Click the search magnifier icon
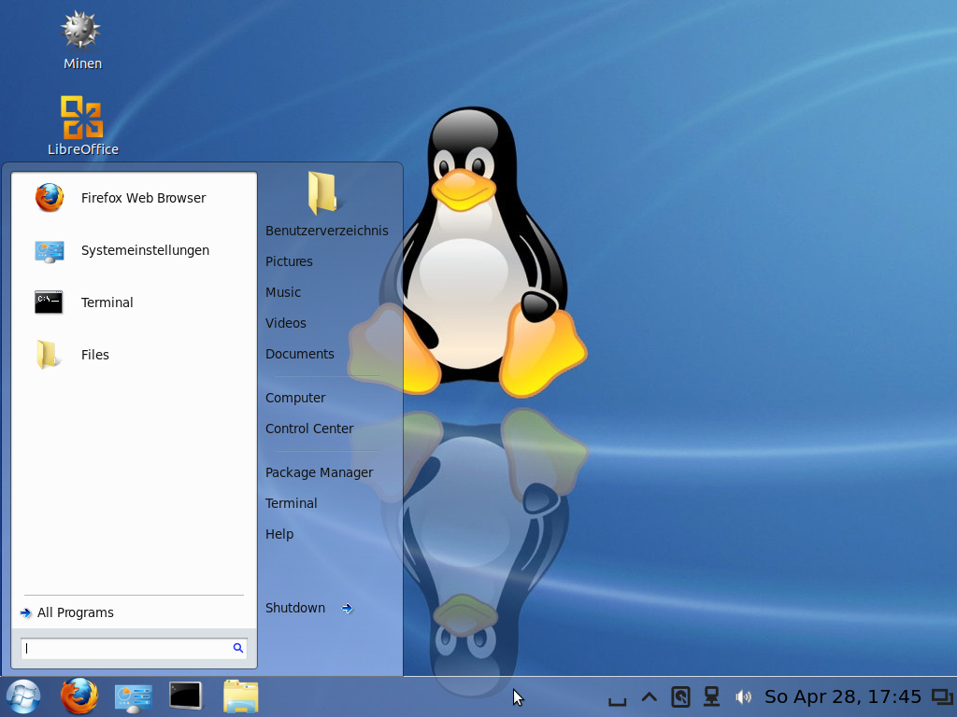The image size is (957, 717). tap(238, 648)
